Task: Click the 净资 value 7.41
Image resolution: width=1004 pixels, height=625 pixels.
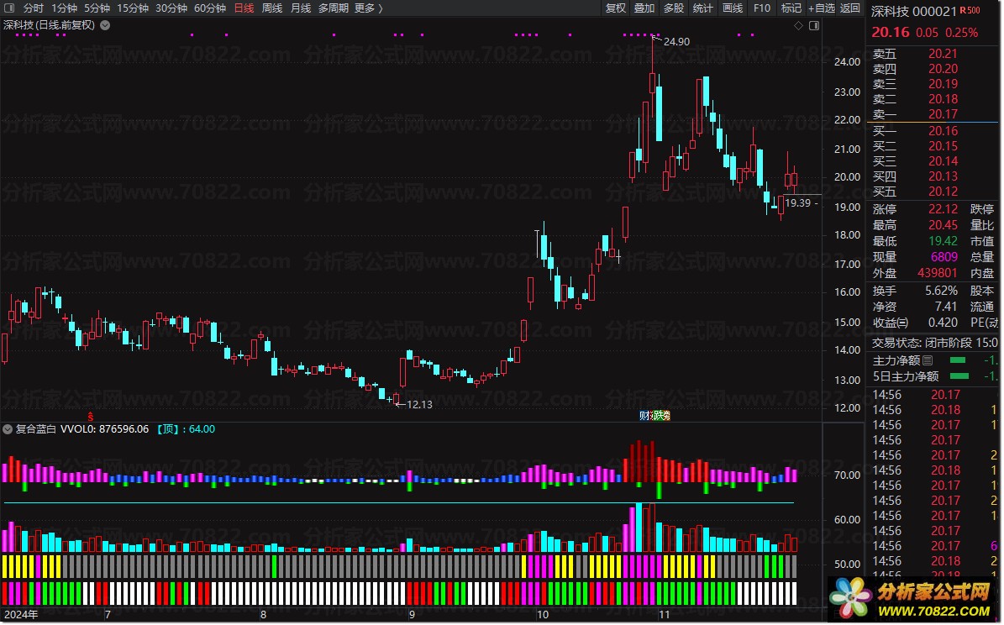Action: click(946, 307)
